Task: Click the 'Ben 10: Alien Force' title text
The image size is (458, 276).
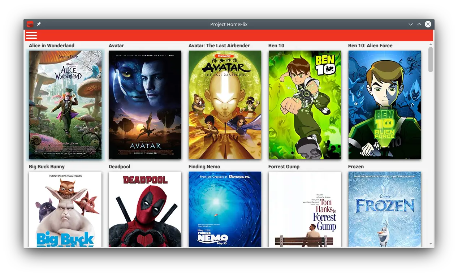Action: coord(370,46)
